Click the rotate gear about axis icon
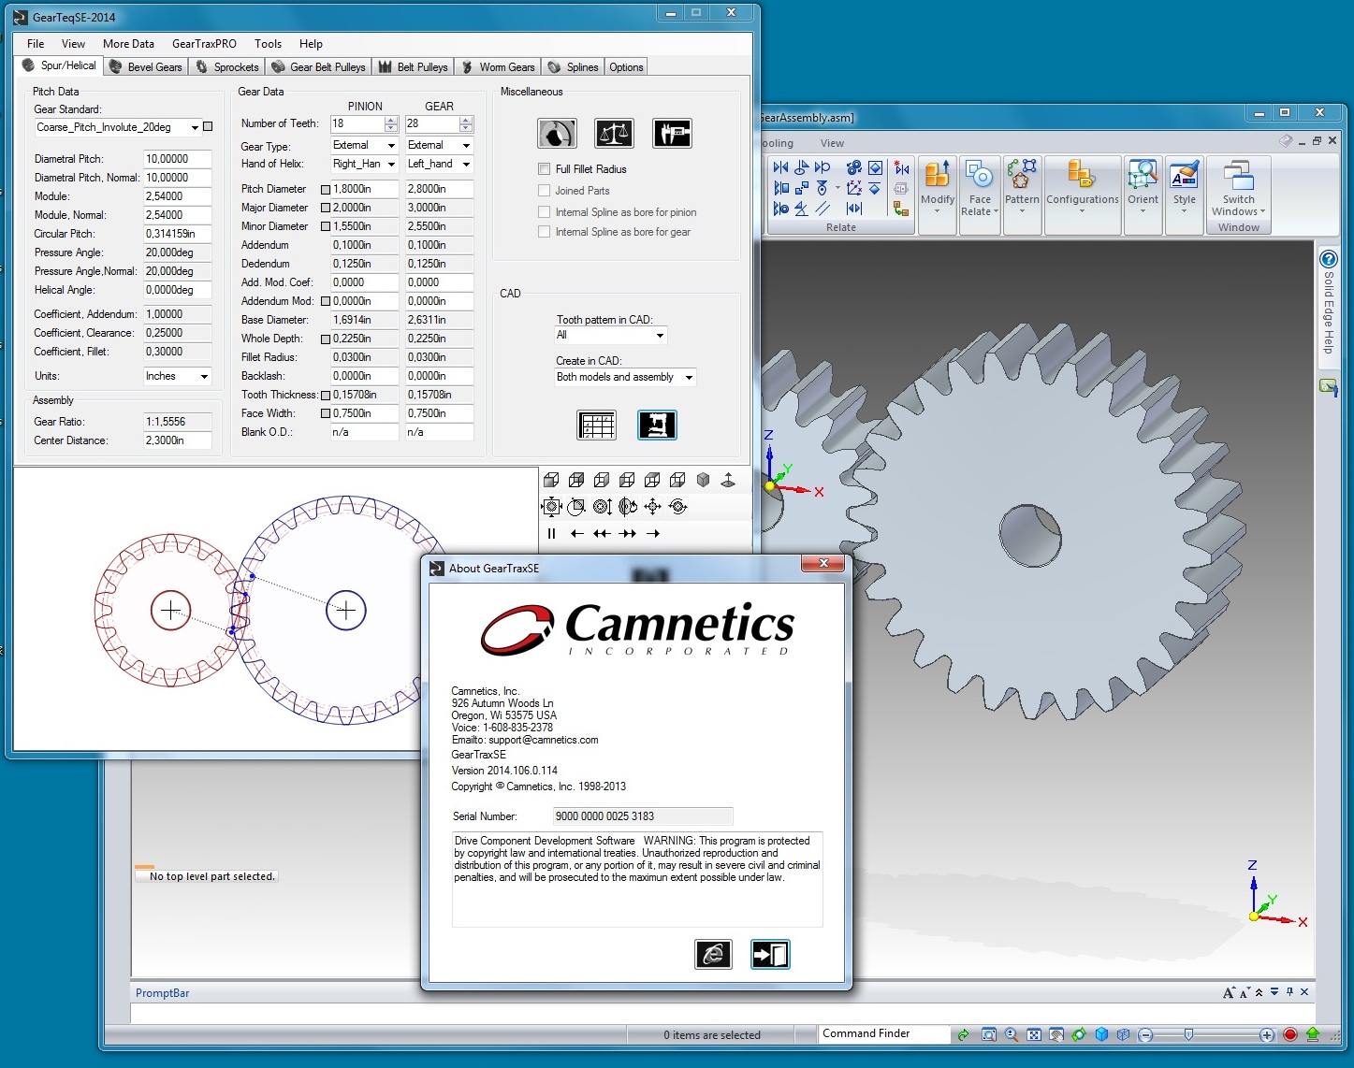The width and height of the screenshot is (1354, 1068). pos(627,507)
